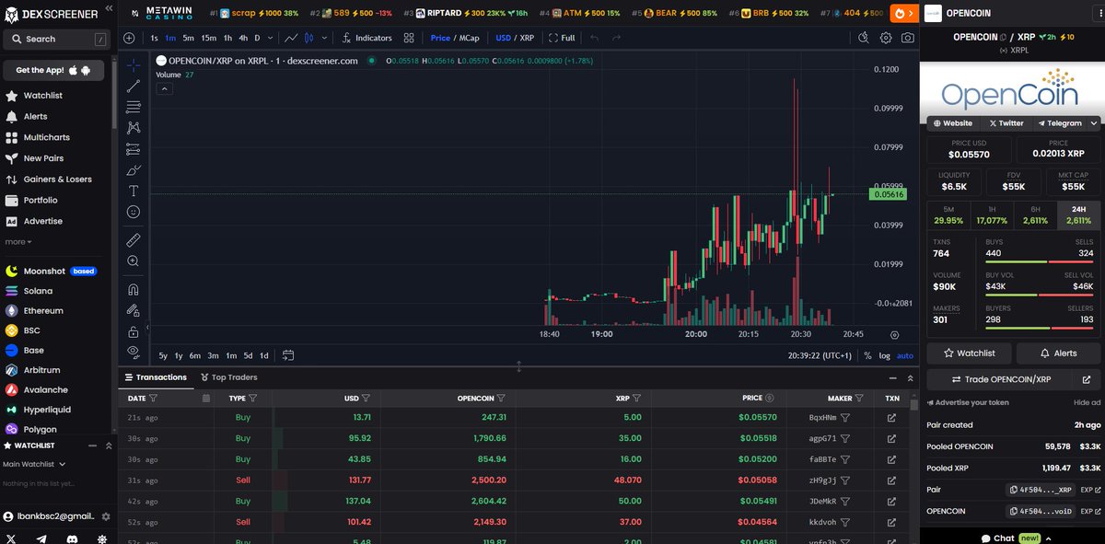Image resolution: width=1105 pixels, height=544 pixels.
Task: Filter by maker BqxHNm
Action: [844, 418]
